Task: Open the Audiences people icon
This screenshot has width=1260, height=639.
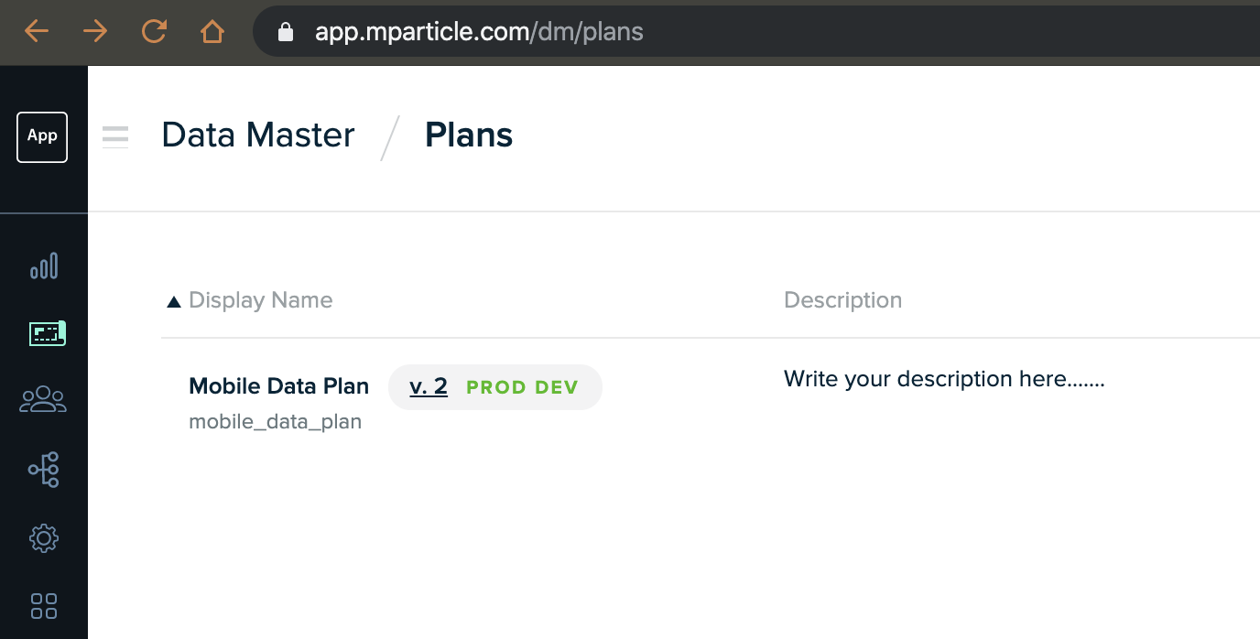Action: coord(43,400)
